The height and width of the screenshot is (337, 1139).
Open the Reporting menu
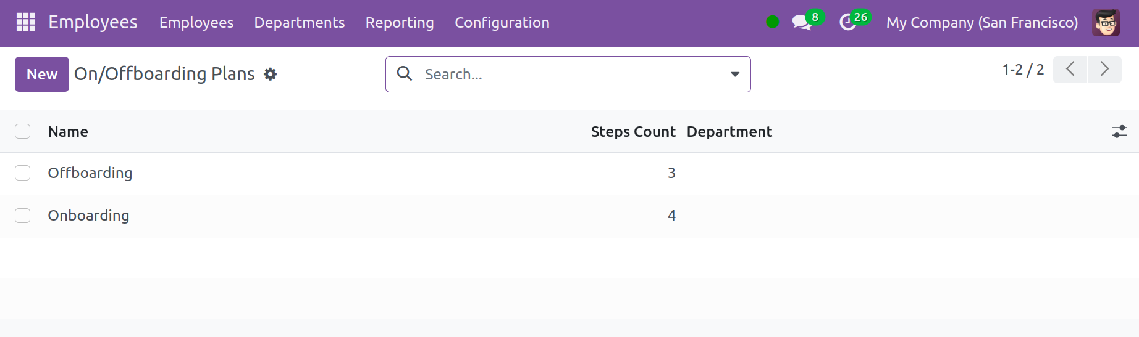tap(400, 23)
